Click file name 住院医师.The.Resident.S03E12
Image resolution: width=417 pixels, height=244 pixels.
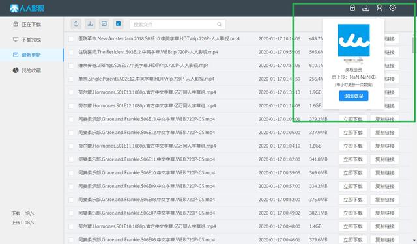(148, 52)
